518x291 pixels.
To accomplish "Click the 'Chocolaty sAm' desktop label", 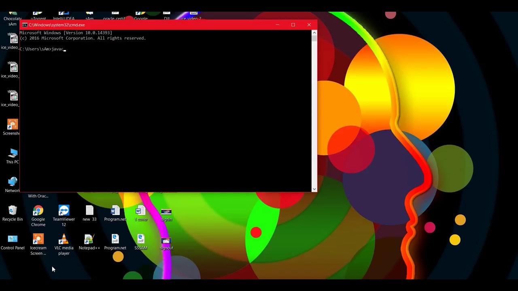I will click(13, 21).
